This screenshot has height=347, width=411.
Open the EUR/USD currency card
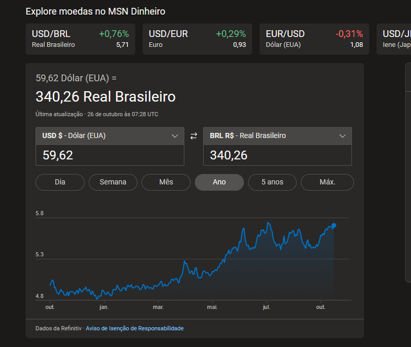click(314, 39)
